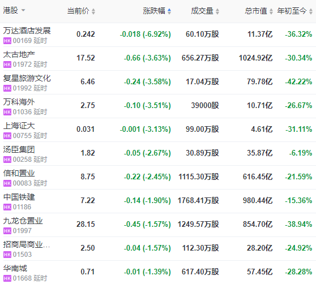Open stock 华南城
The height and width of the screenshot is (284, 316).
pos(15,268)
